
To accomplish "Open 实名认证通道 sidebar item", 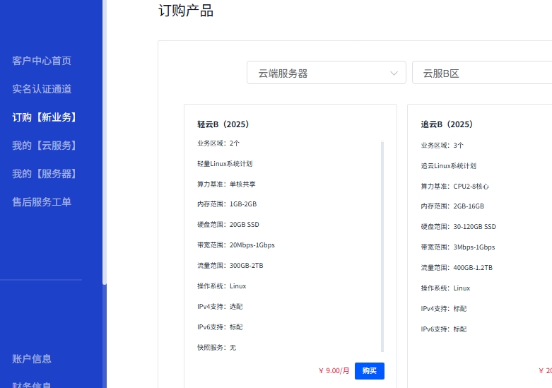I will (42, 89).
